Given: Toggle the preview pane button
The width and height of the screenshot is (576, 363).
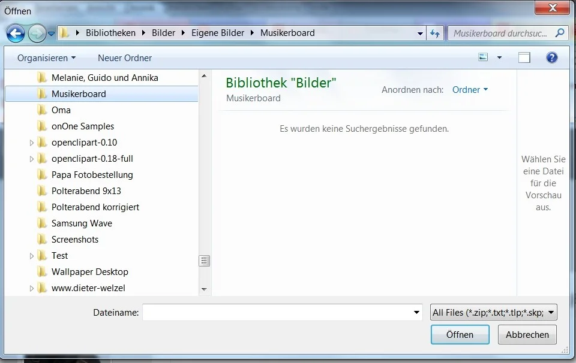Looking at the screenshot, I should click(524, 57).
